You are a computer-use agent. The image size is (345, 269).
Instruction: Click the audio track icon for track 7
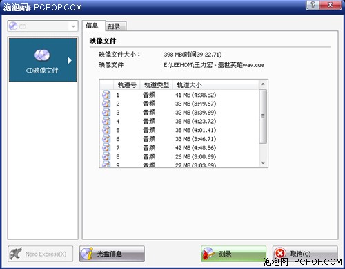click(106, 147)
